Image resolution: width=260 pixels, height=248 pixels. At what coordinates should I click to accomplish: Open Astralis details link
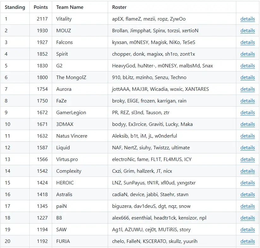[247, 195]
